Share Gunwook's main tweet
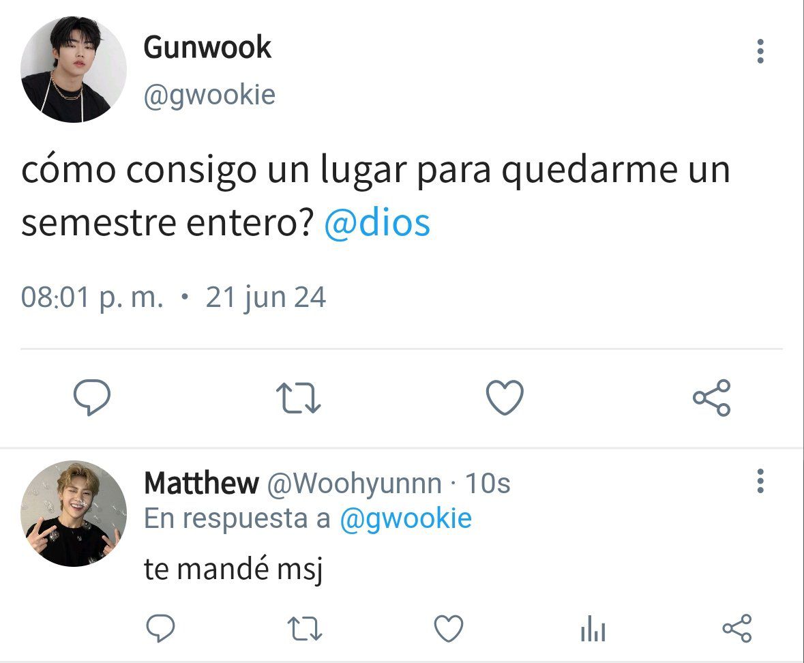 tap(712, 398)
